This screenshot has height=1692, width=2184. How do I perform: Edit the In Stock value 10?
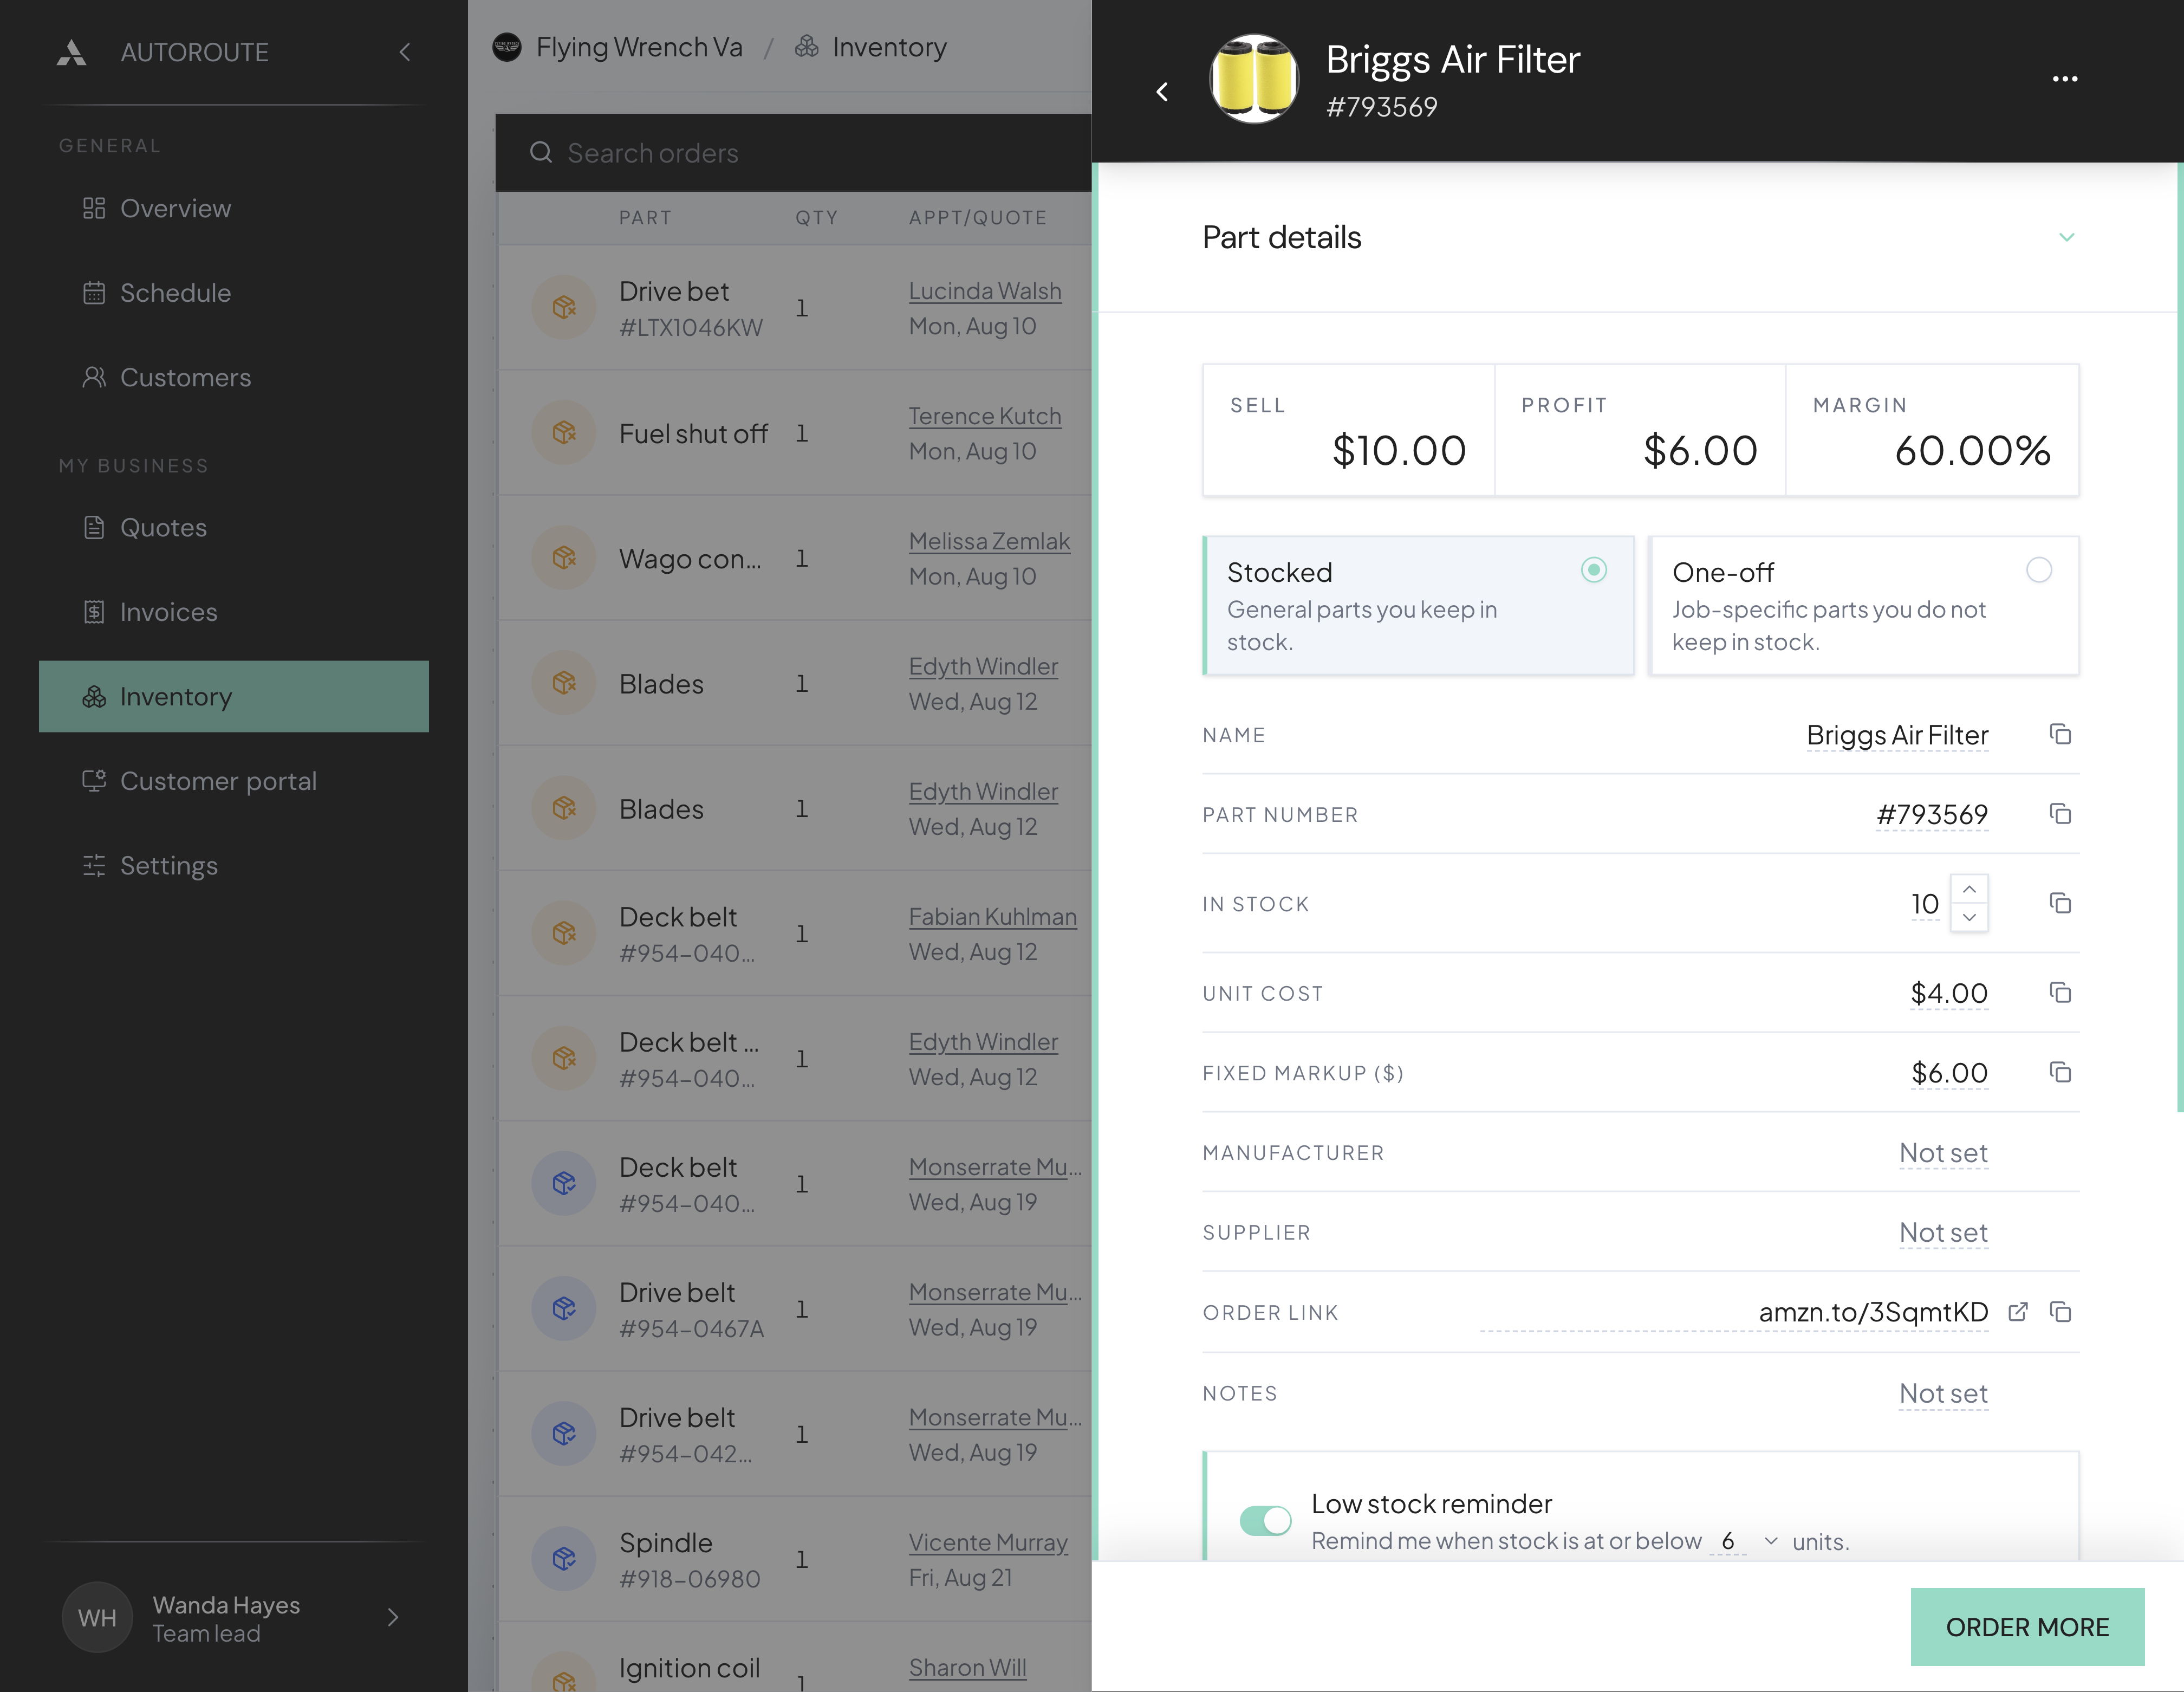[1925, 904]
